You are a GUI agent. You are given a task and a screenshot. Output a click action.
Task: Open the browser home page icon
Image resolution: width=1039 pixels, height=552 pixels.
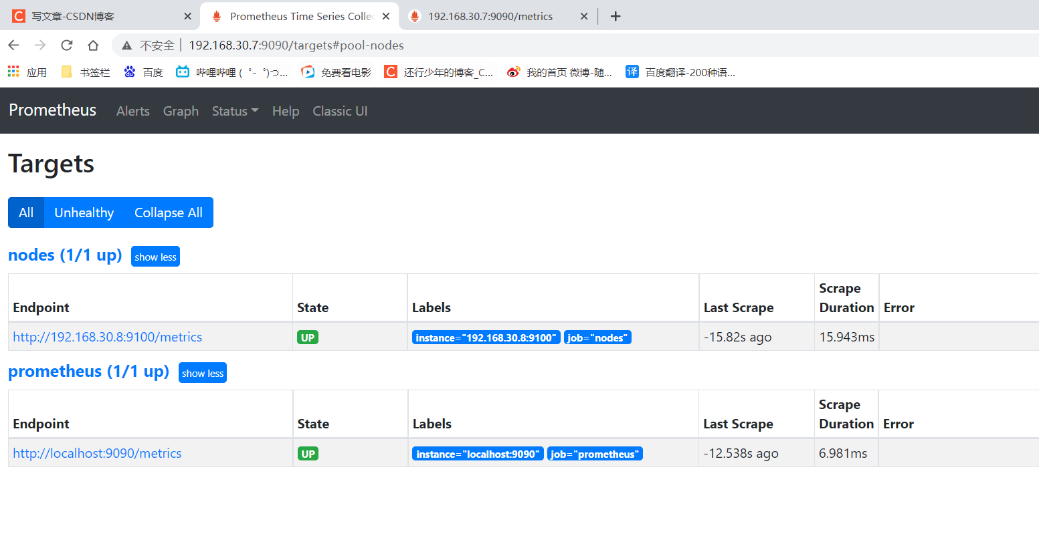point(93,45)
